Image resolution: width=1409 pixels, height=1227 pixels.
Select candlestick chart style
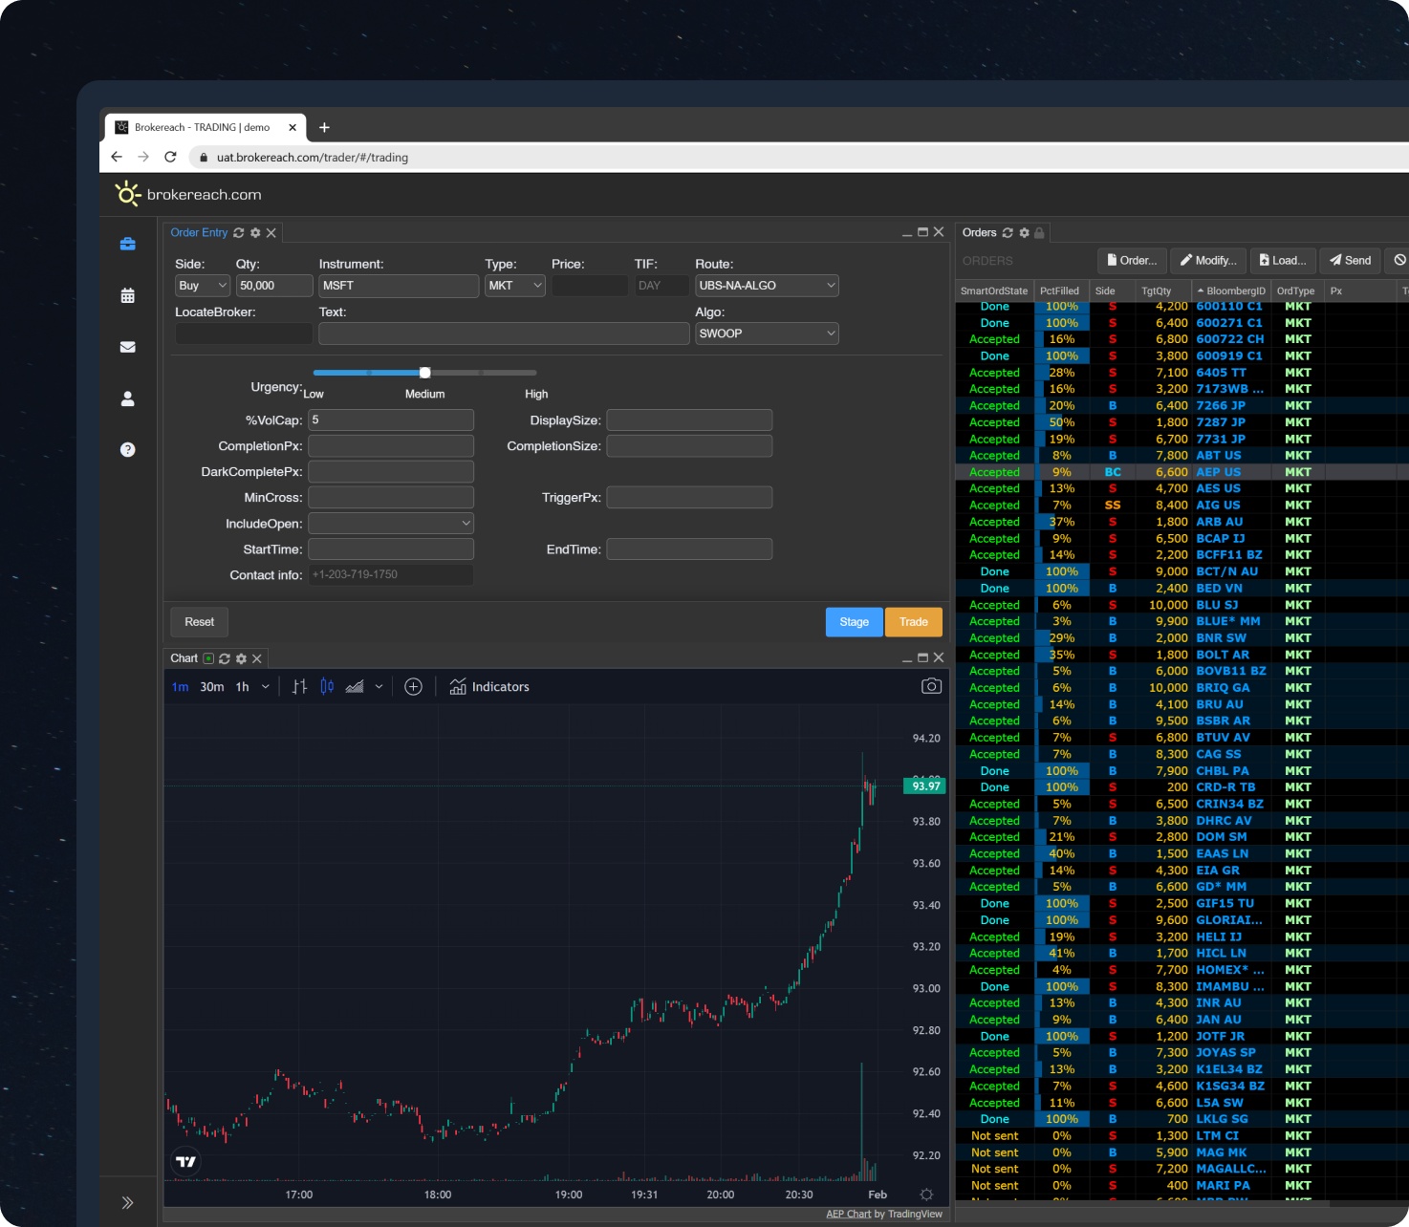pyautogui.click(x=327, y=687)
